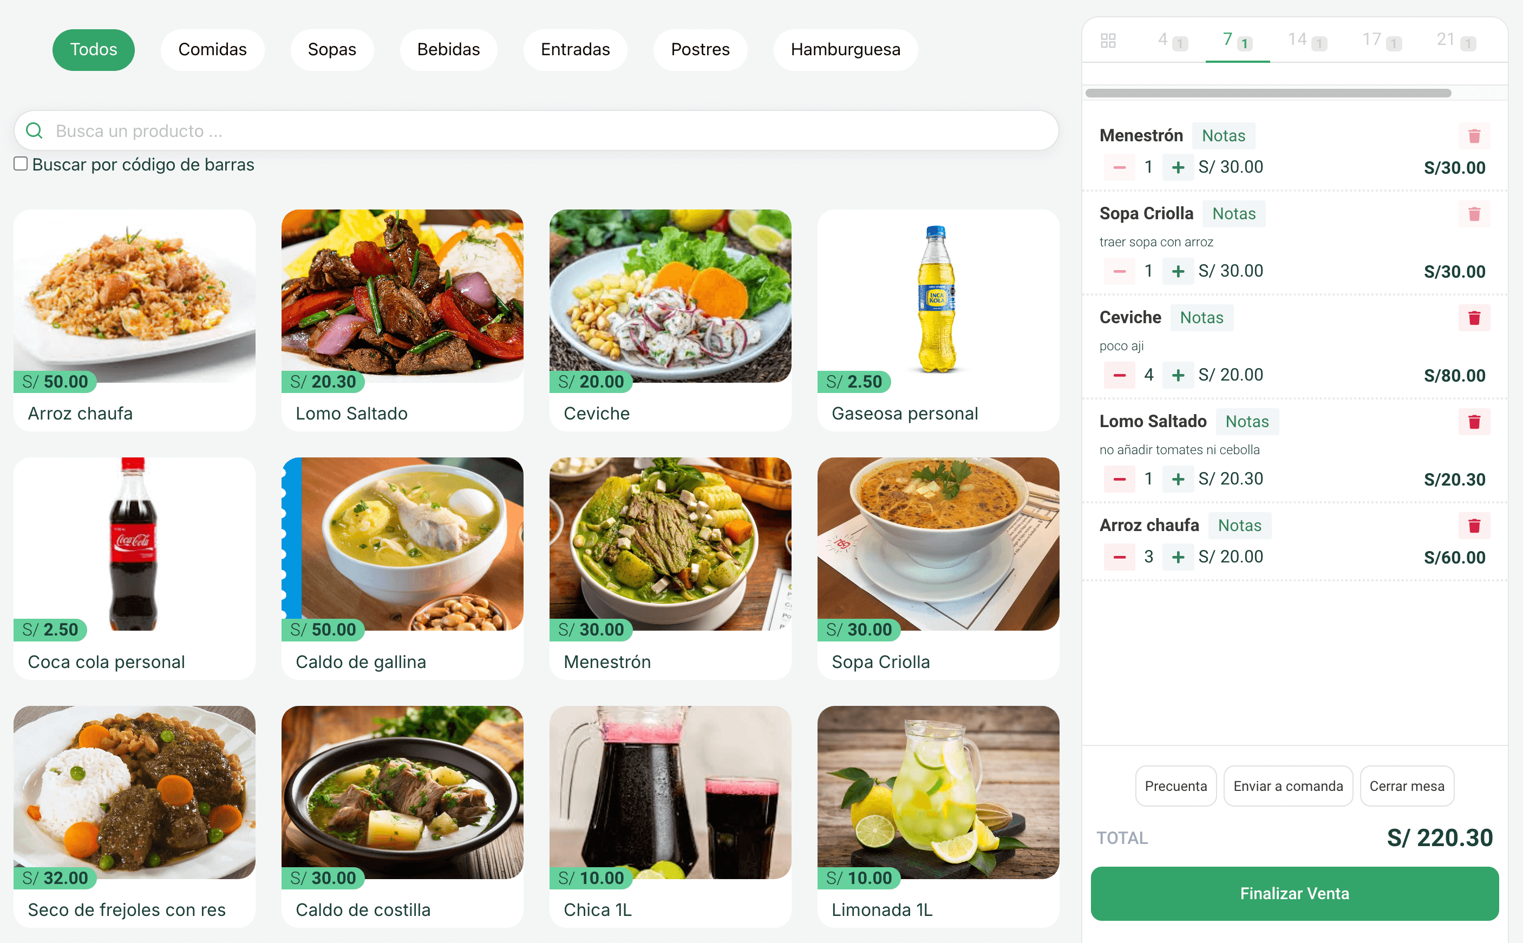Open Notas for Sopa Criolla
Viewport: 1523px width, 943px height.
click(1234, 214)
